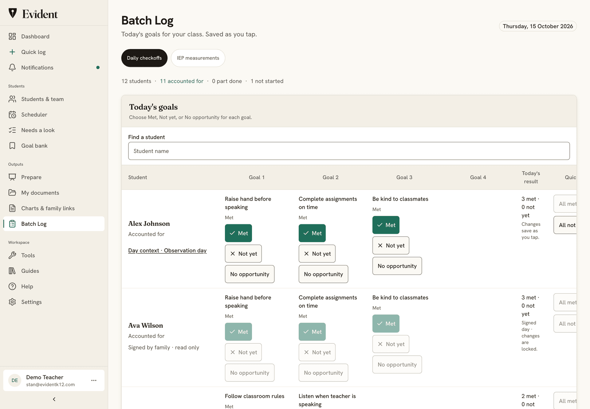Collapse the sidebar with the chevron
The image size is (590, 409).
tap(54, 399)
